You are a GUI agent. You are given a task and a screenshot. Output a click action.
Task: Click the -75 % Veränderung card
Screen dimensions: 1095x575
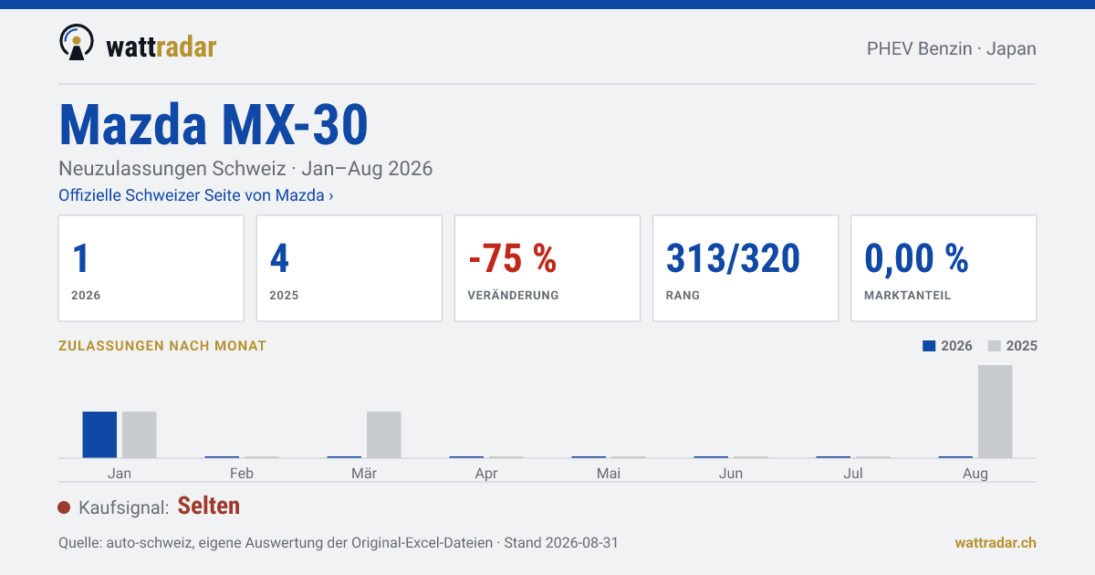coord(547,268)
